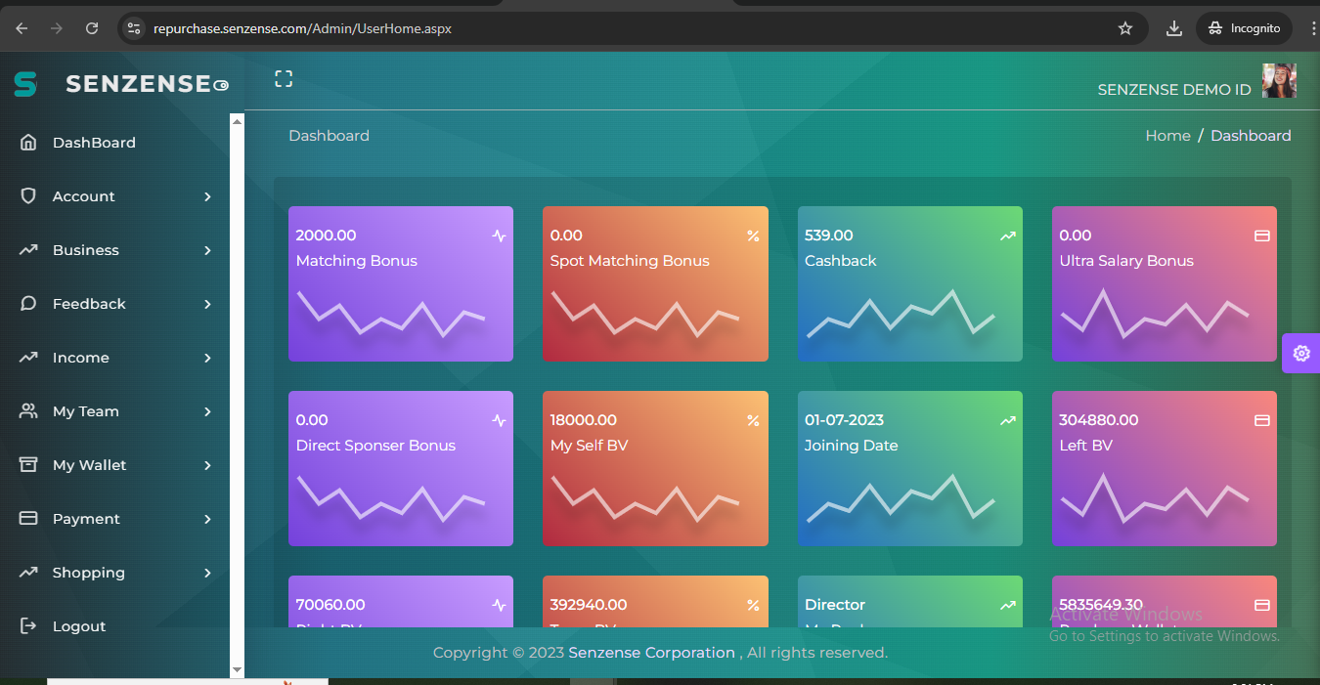Expand the My Team menu chevron
The width and height of the screenshot is (1320, 685).
coord(207,411)
